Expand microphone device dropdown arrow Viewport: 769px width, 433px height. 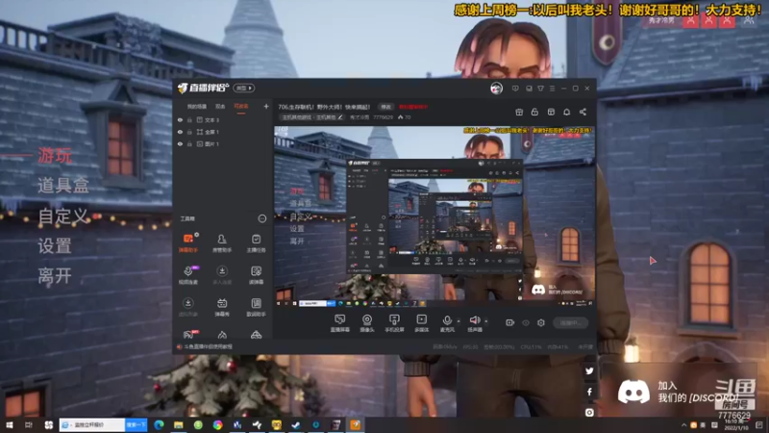(459, 321)
